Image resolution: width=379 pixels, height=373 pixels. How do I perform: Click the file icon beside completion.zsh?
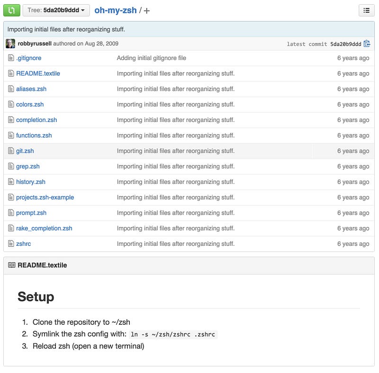[x=11, y=120]
